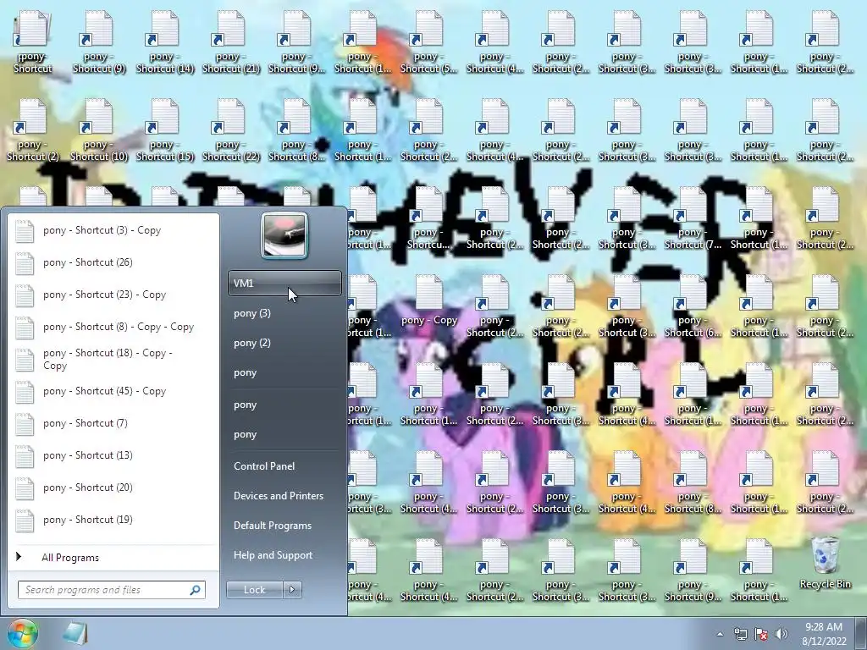Launch pony - Shortcut (45) - Copy
867x650 pixels.
click(113, 391)
